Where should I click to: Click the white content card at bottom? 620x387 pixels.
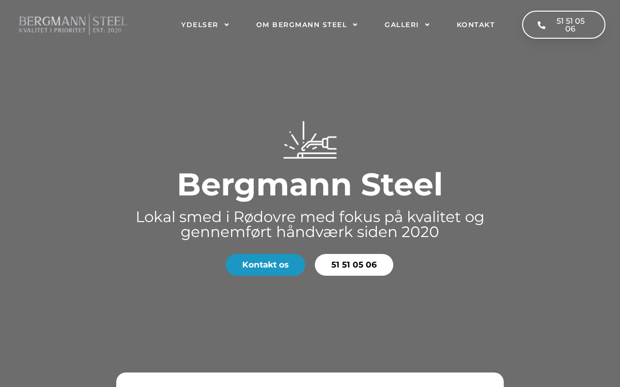(310, 380)
